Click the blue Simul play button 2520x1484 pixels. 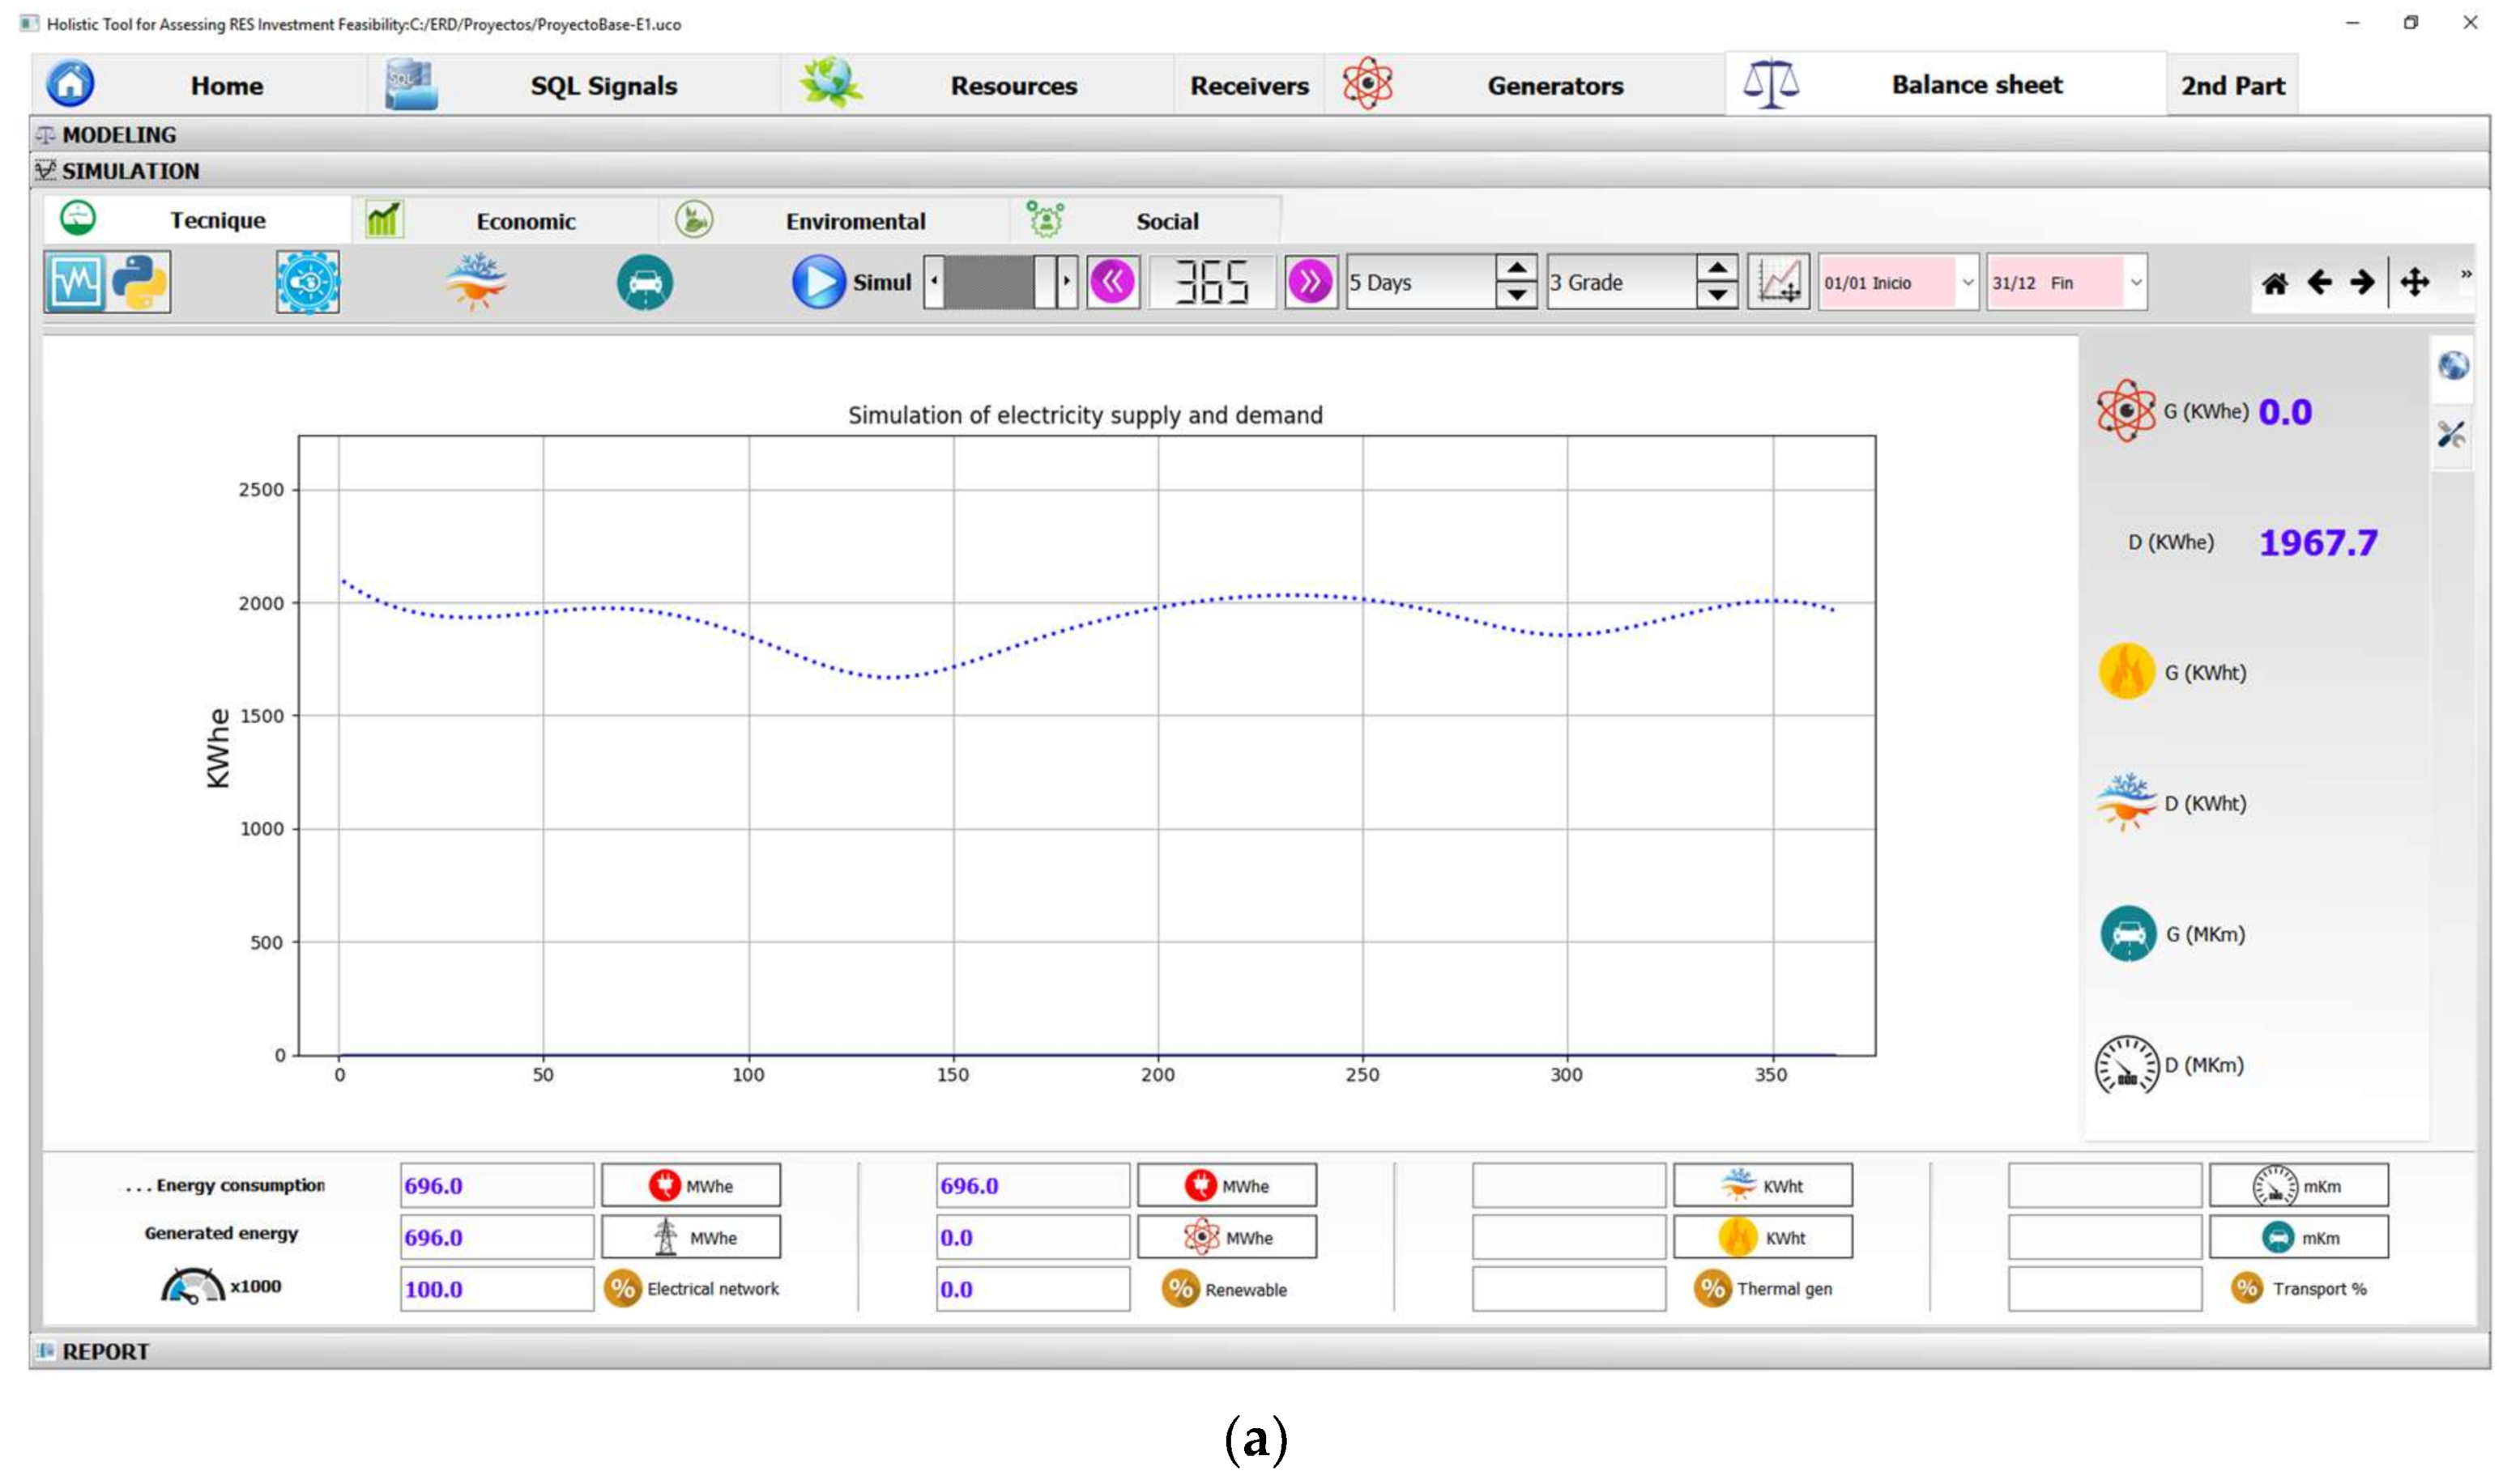tap(818, 283)
